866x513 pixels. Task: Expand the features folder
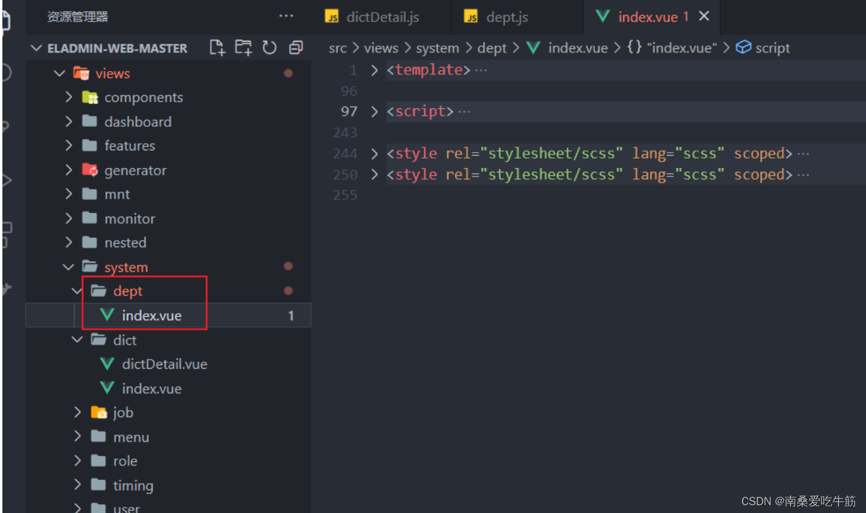(x=69, y=145)
